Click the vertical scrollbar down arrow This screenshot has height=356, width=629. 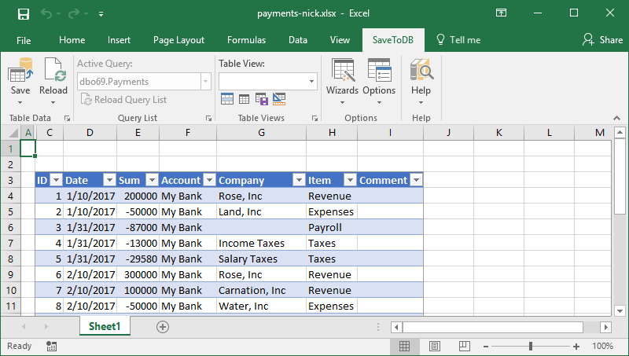click(x=620, y=310)
